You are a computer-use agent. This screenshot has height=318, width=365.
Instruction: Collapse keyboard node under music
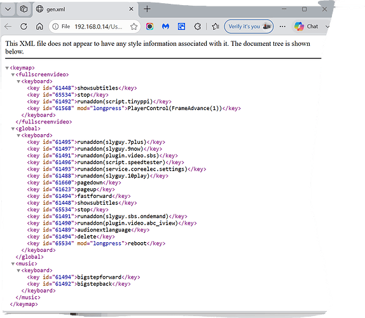(x=18, y=270)
